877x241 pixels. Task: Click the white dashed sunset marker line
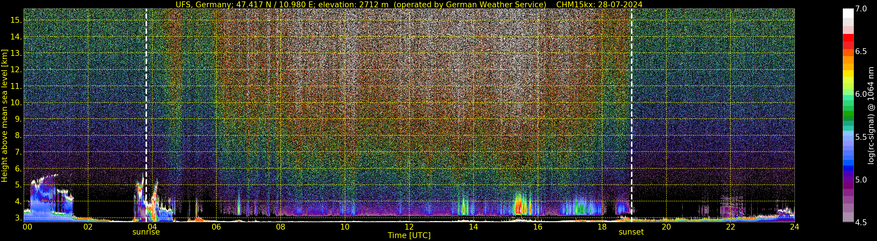632,115
